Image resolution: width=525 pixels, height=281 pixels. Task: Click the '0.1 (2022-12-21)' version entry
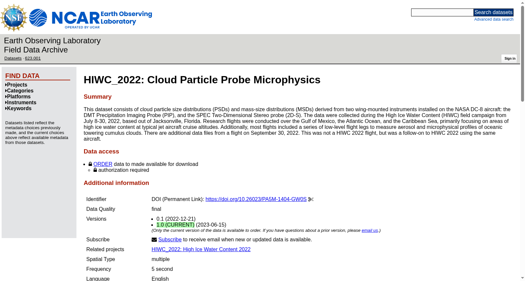click(176, 219)
